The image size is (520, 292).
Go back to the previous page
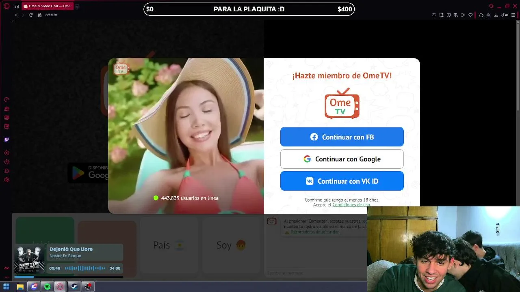point(16,15)
